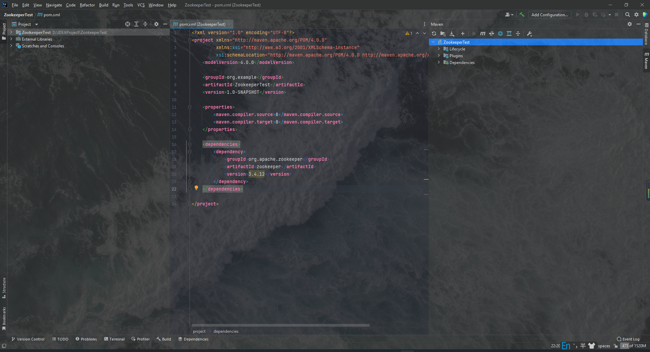Open the VCS menu
This screenshot has height=352, width=650.
pos(141,5)
